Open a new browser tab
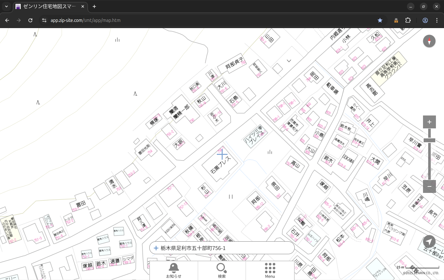The height and width of the screenshot is (280, 444). [x=94, y=6]
